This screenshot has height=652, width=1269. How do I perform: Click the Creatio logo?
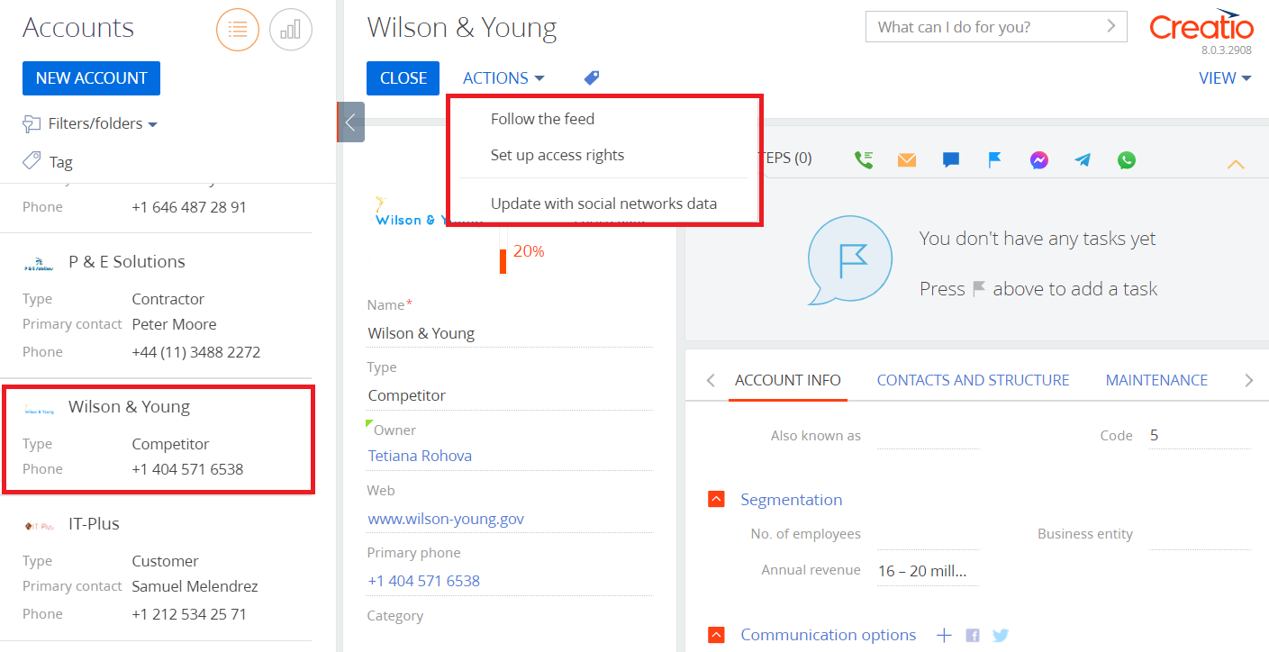(x=1201, y=28)
